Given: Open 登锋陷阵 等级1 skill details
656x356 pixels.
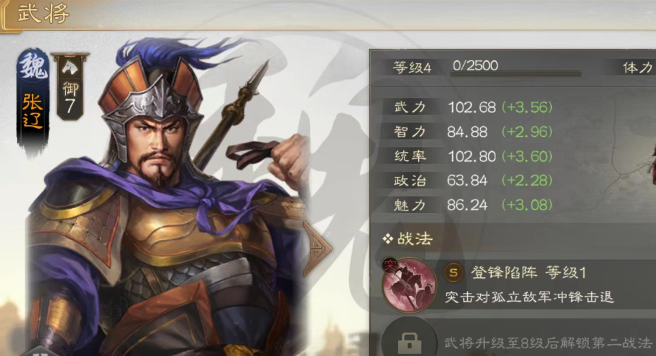Looking at the screenshot, I should pyautogui.click(x=528, y=273).
